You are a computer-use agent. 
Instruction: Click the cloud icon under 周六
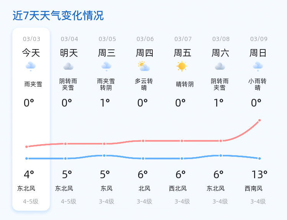click(220, 66)
